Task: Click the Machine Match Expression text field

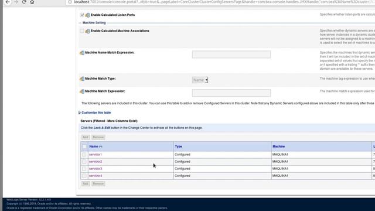Action: tap(231, 93)
